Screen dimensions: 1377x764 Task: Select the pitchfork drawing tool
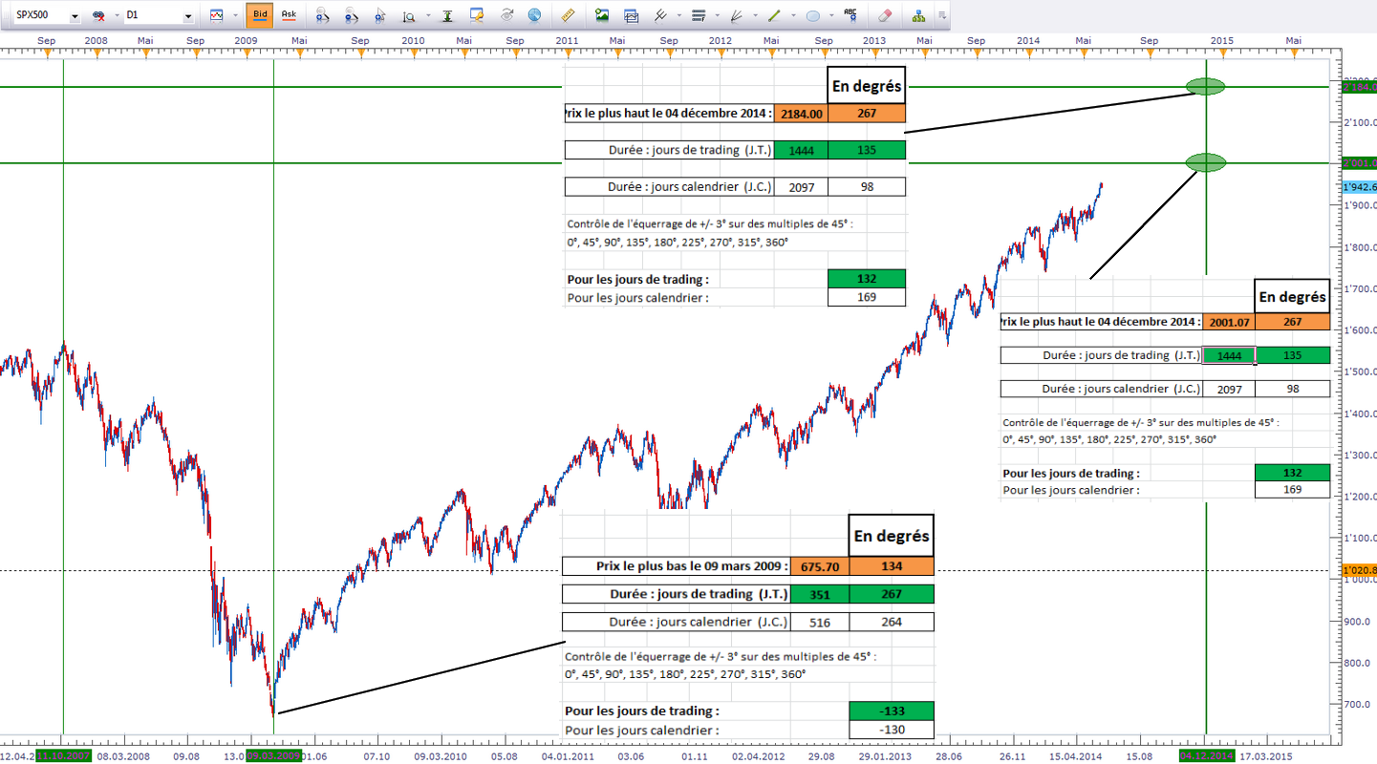coord(660,16)
